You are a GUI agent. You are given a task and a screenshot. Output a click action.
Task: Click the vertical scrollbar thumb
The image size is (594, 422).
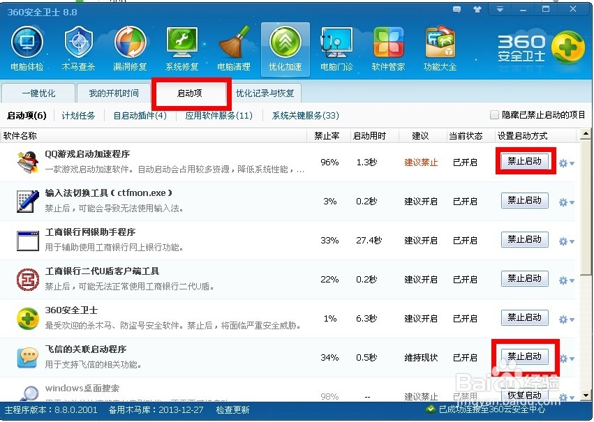click(x=586, y=207)
